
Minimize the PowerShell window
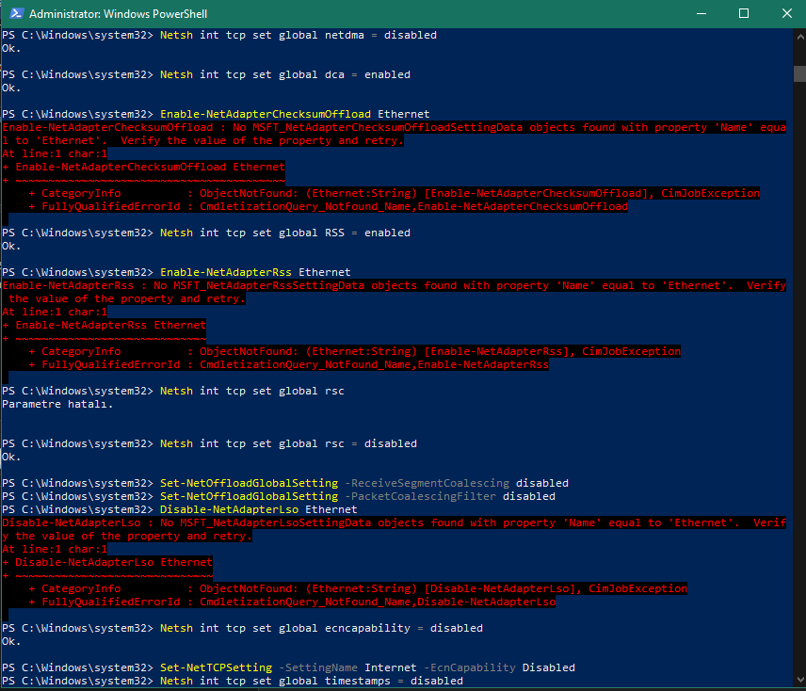tap(701, 13)
